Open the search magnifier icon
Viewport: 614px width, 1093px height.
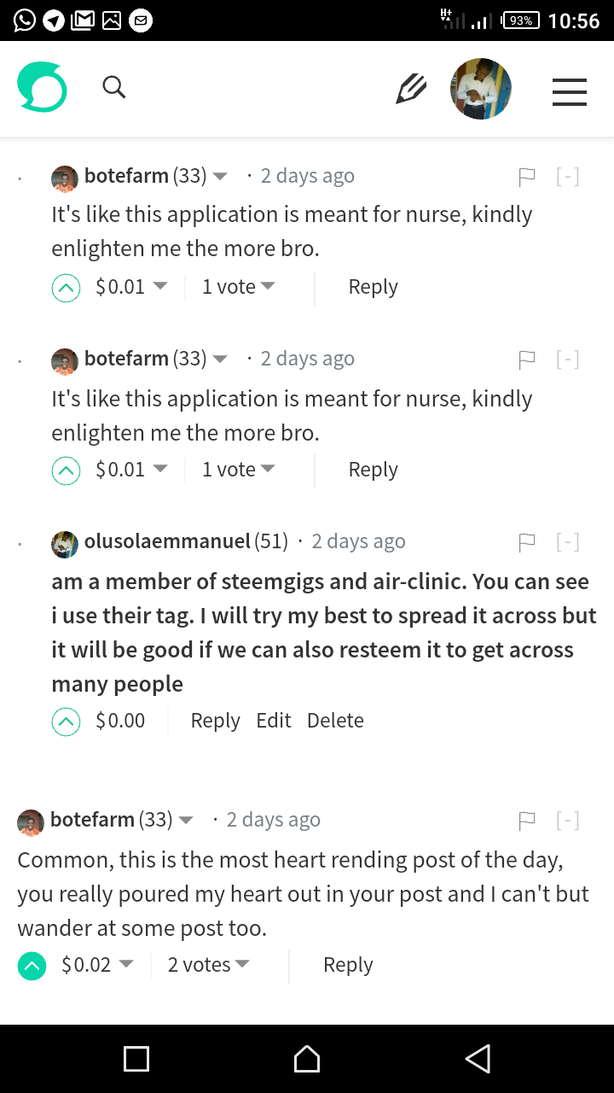coord(114,87)
